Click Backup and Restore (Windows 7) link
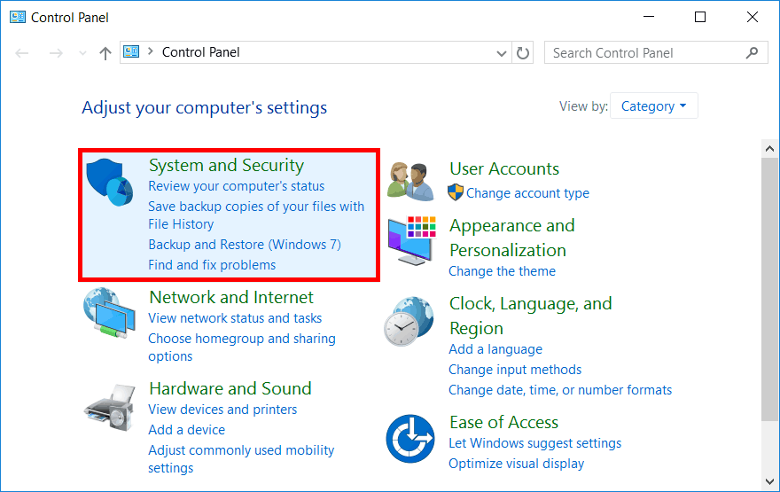 pos(245,245)
